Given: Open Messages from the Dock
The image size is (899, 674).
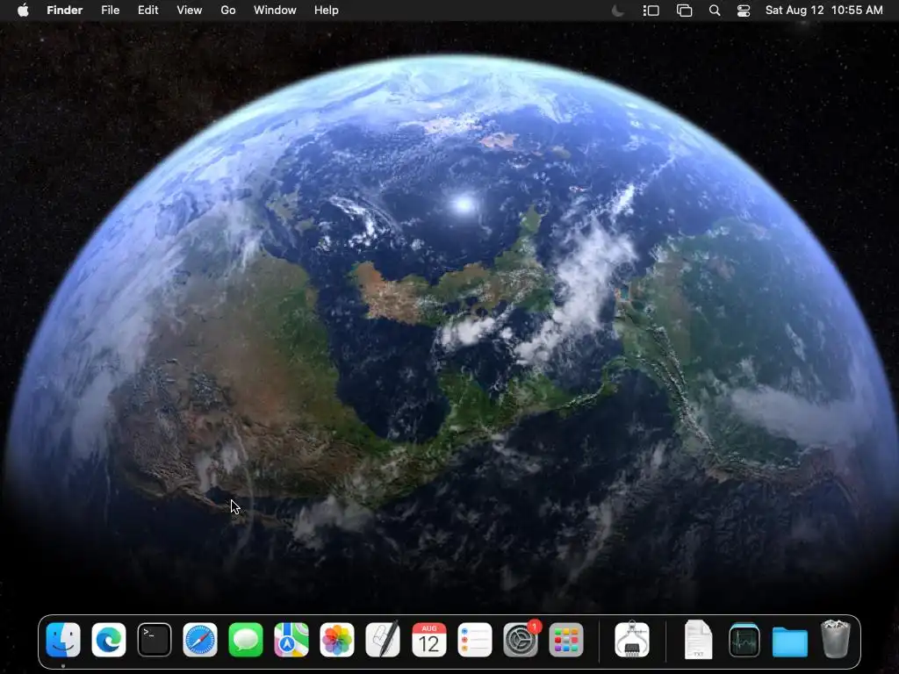Looking at the screenshot, I should point(246,640).
